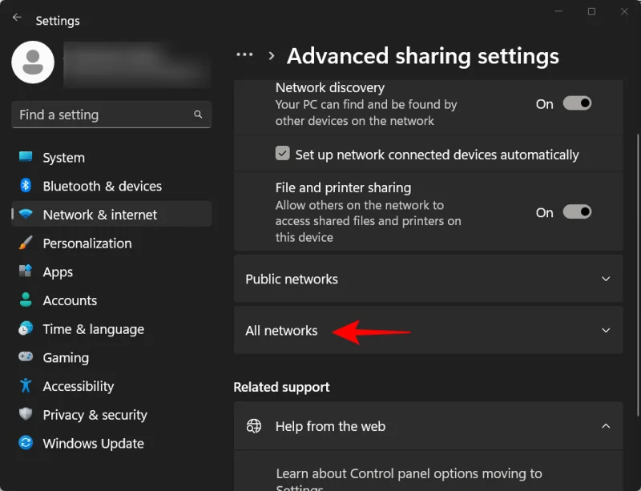Screen dimensions: 641x491
Task: Uncheck Set up network connected devices automatically
Action: pyautogui.click(x=282, y=153)
